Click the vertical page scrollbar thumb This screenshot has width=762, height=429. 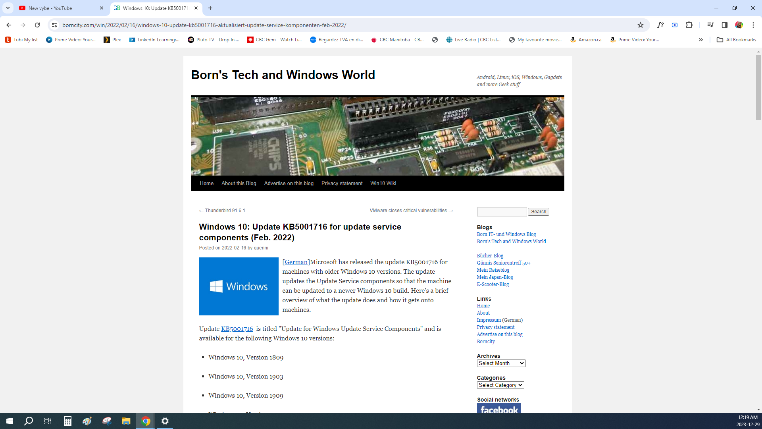[x=758, y=87]
